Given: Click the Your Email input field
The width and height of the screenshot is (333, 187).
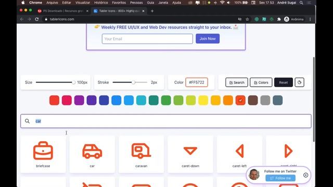Looking at the screenshot, I should coord(147,39).
